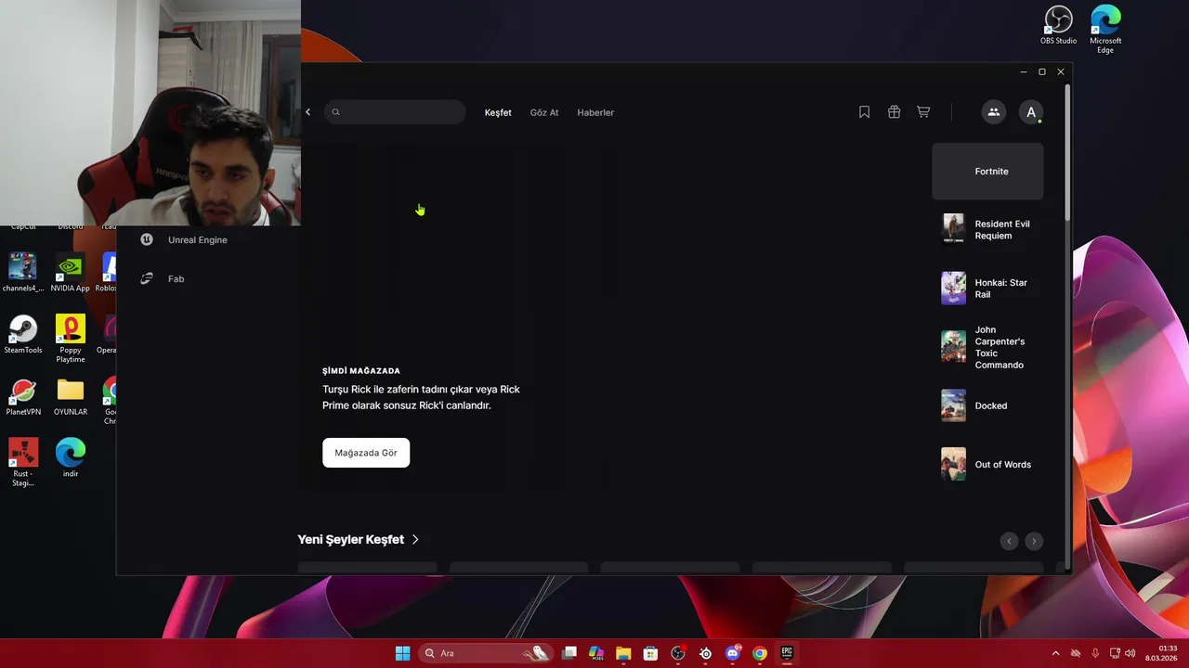Open the shopping cart

click(923, 112)
